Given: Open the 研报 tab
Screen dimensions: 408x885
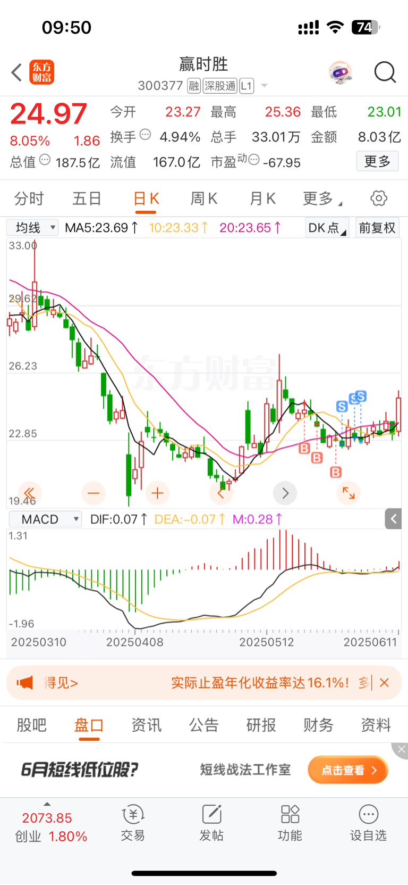Looking at the screenshot, I should [261, 725].
